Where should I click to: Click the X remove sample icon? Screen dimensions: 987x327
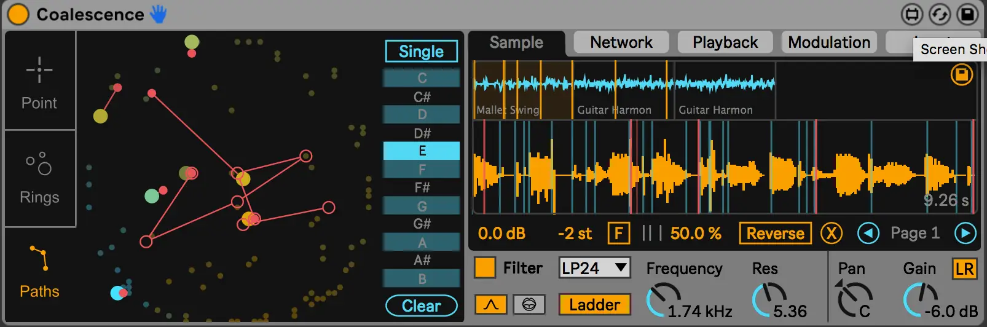831,234
